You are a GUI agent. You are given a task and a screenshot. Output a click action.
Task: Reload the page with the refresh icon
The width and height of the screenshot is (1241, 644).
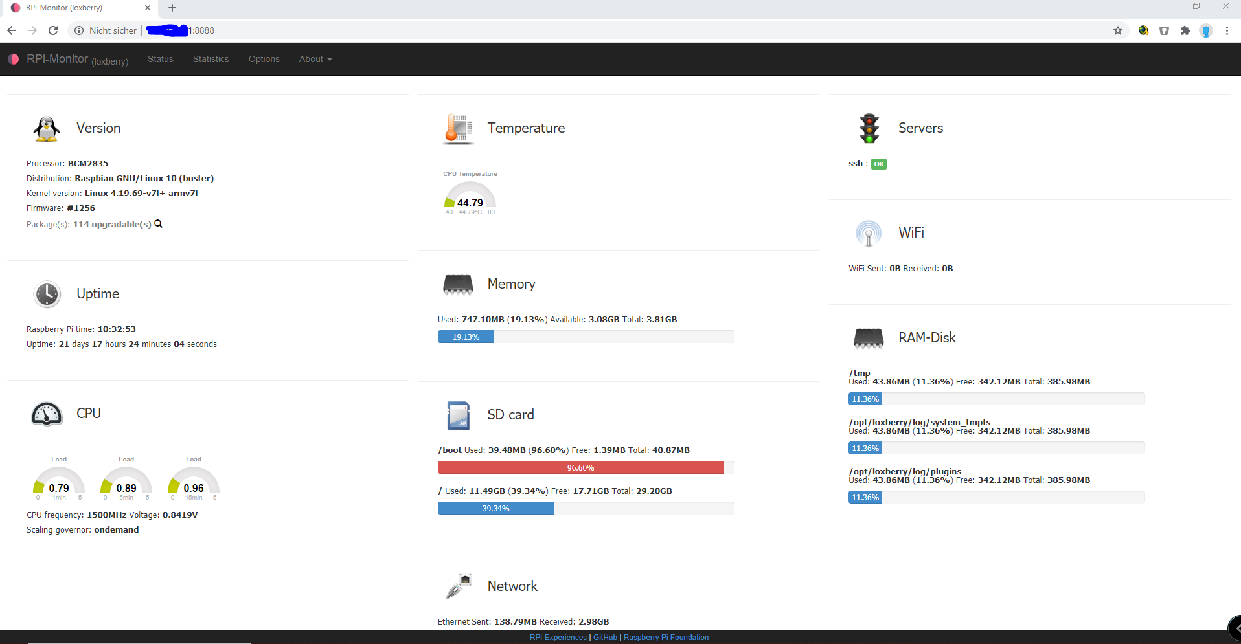pos(53,30)
